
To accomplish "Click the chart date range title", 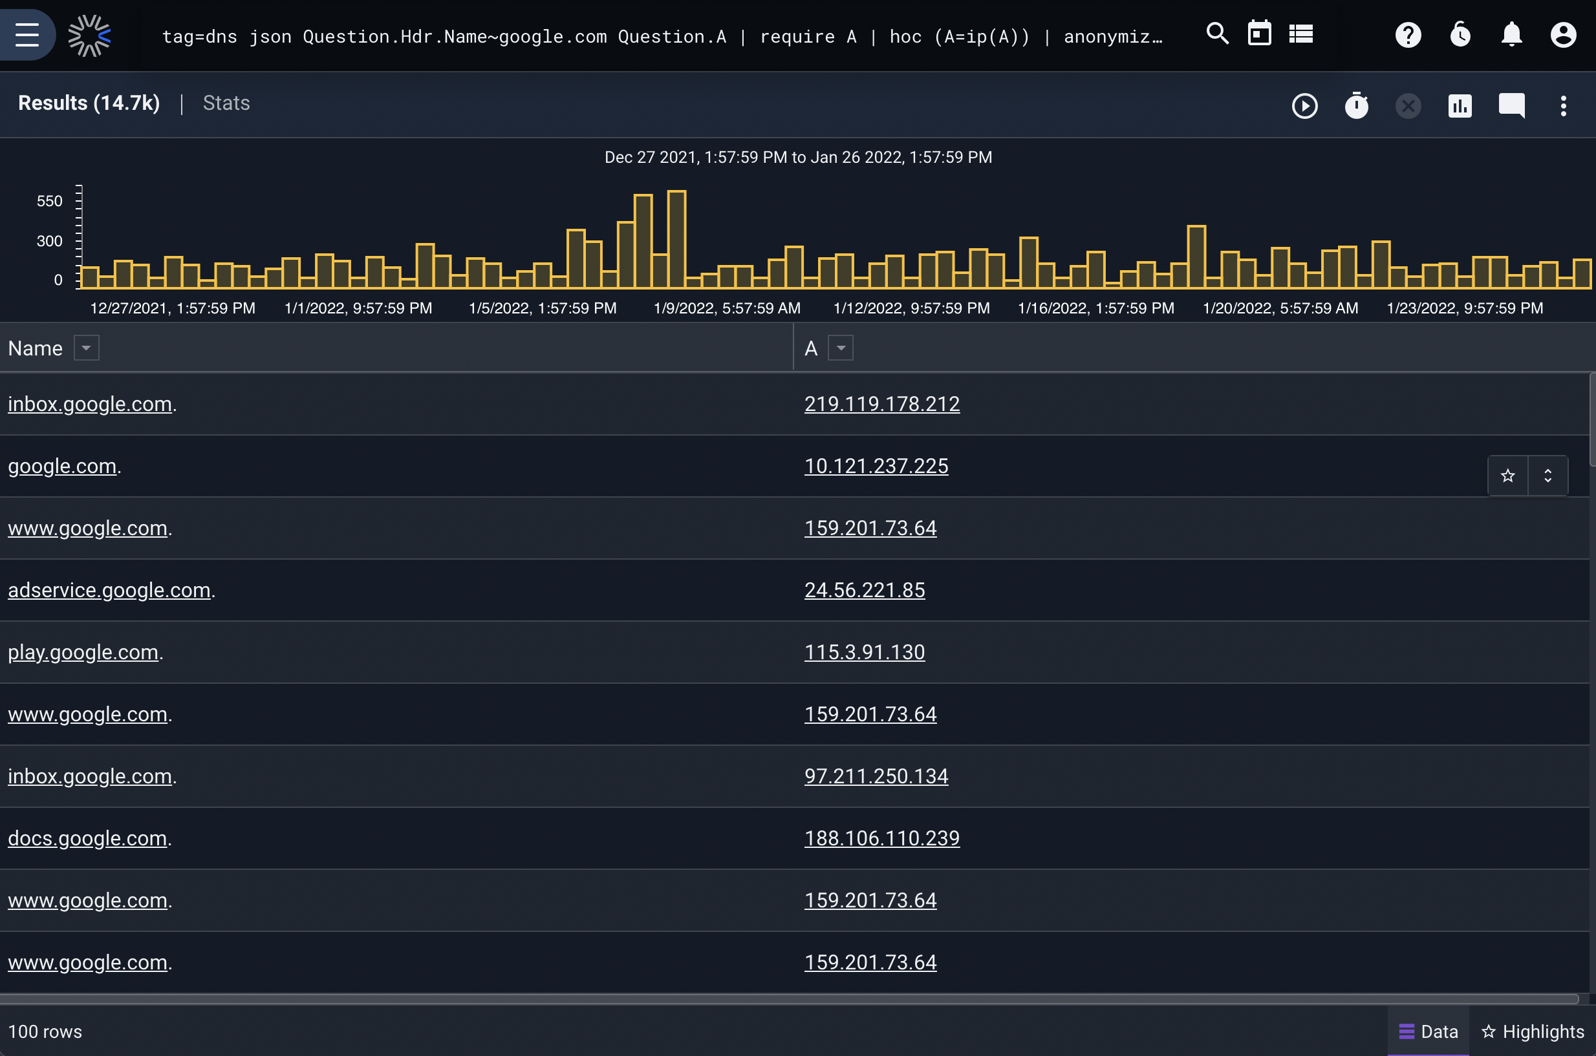I will pos(799,157).
